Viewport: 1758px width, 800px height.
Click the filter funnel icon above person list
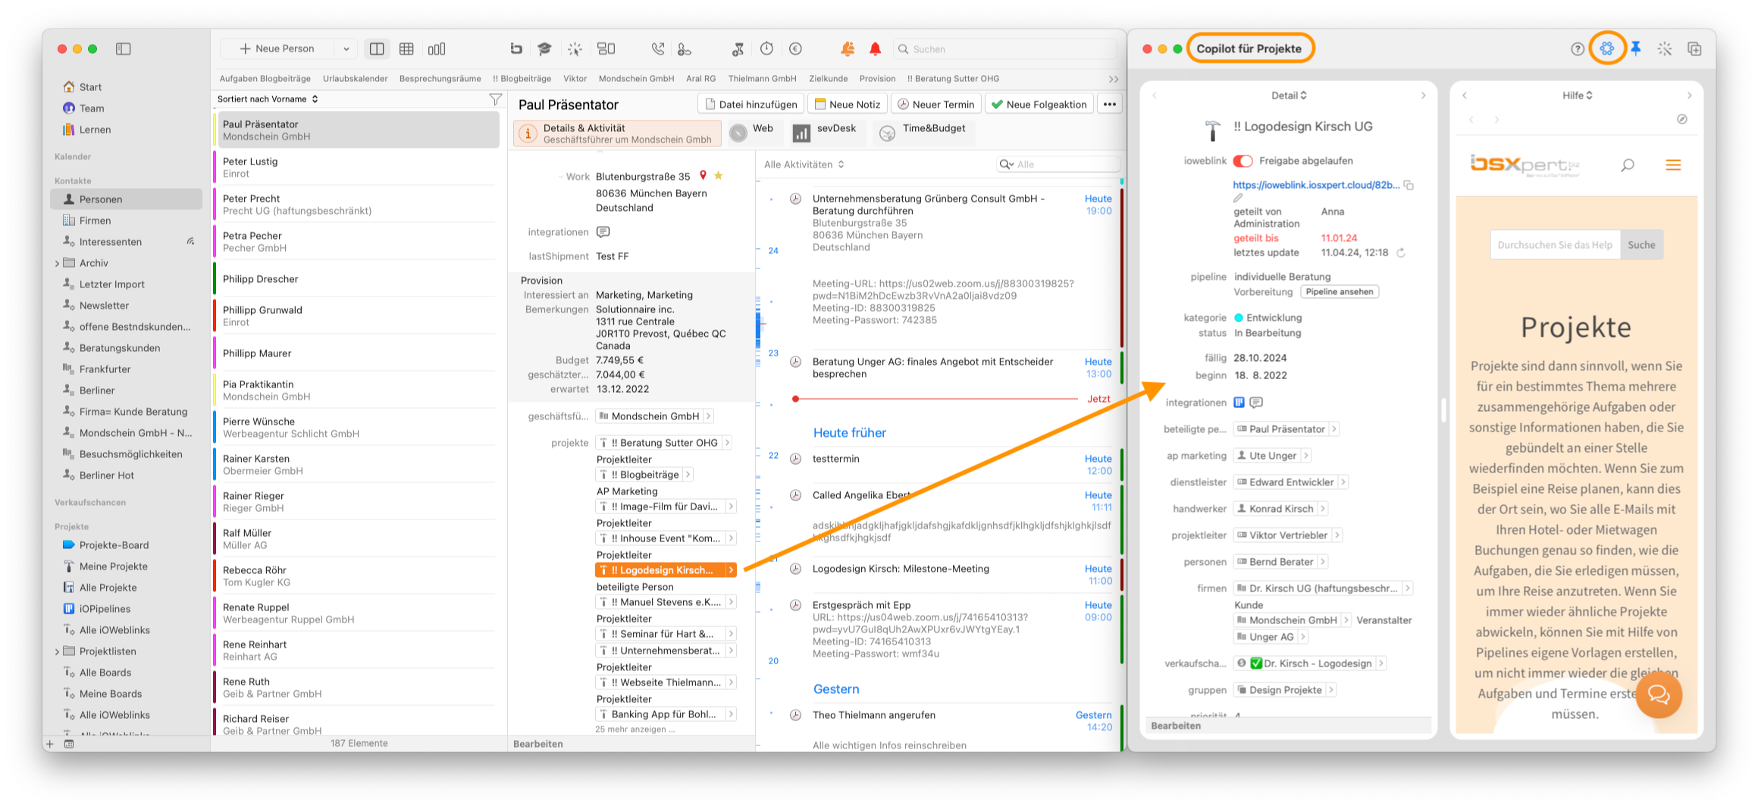tap(496, 99)
